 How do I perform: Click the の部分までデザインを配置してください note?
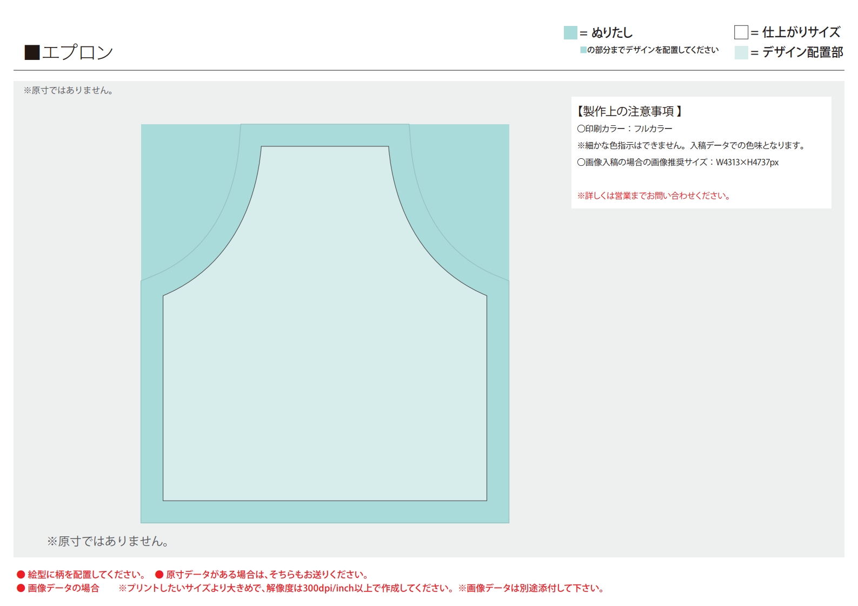649,50
